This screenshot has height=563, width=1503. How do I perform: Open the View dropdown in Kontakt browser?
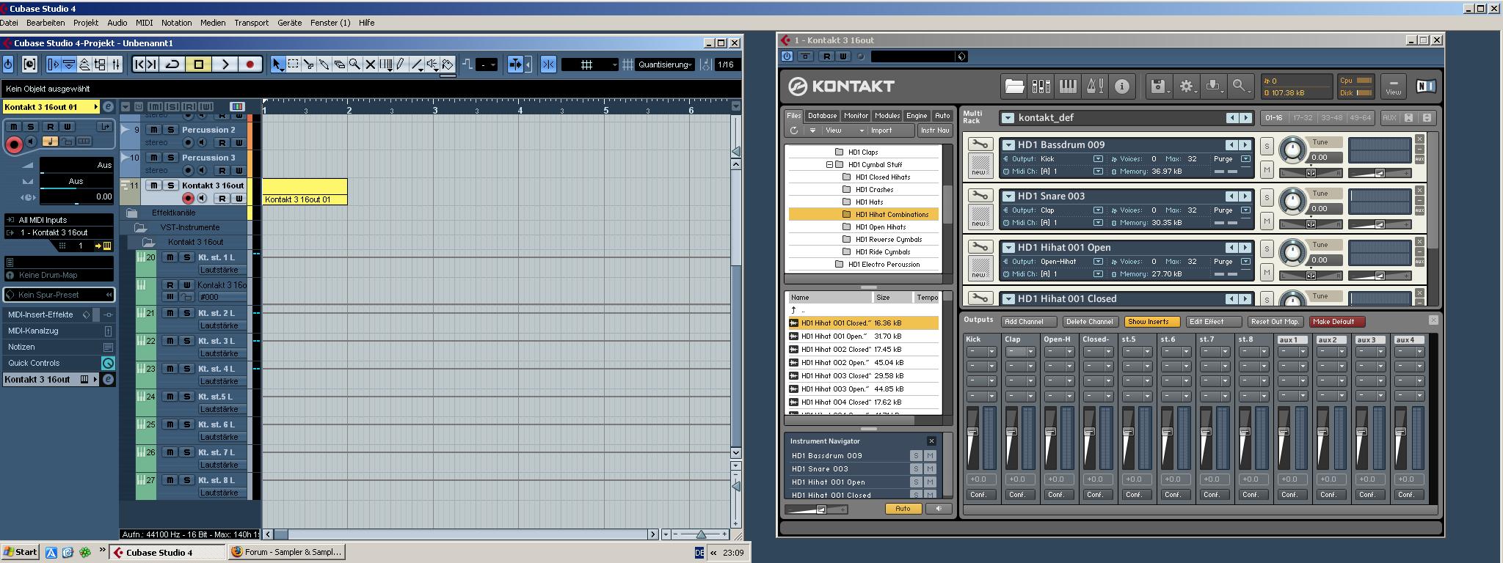click(x=845, y=130)
